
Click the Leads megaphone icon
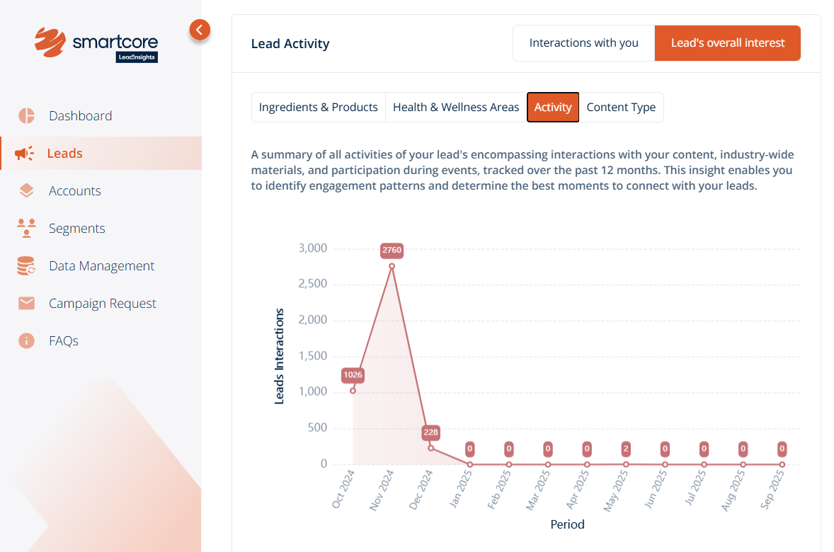coord(25,154)
